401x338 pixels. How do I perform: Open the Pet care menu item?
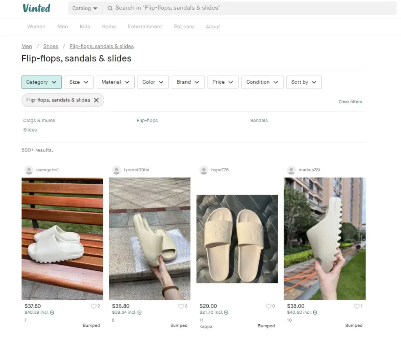[x=184, y=27]
